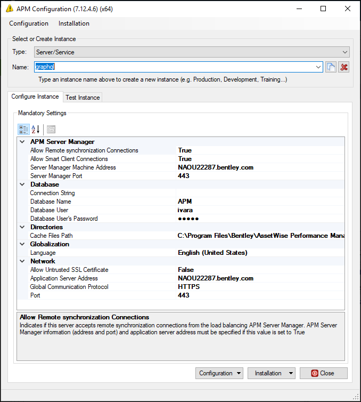Click the Property Pages toolbar icon

(x=51, y=129)
